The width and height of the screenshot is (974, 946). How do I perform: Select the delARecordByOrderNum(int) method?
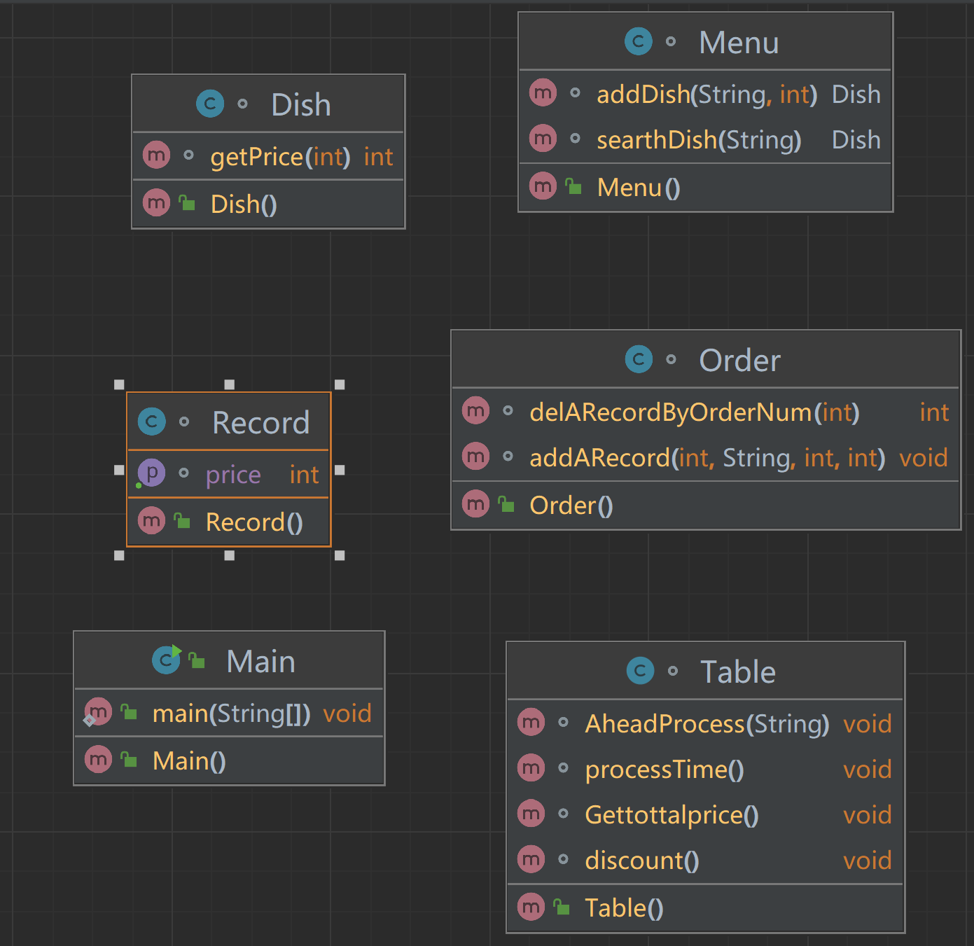694,412
